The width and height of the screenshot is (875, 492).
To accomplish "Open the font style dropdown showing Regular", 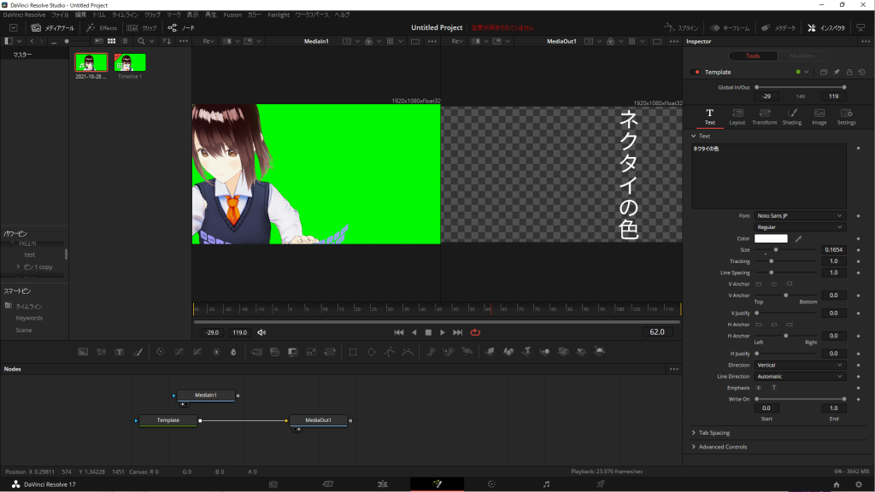I will click(799, 227).
